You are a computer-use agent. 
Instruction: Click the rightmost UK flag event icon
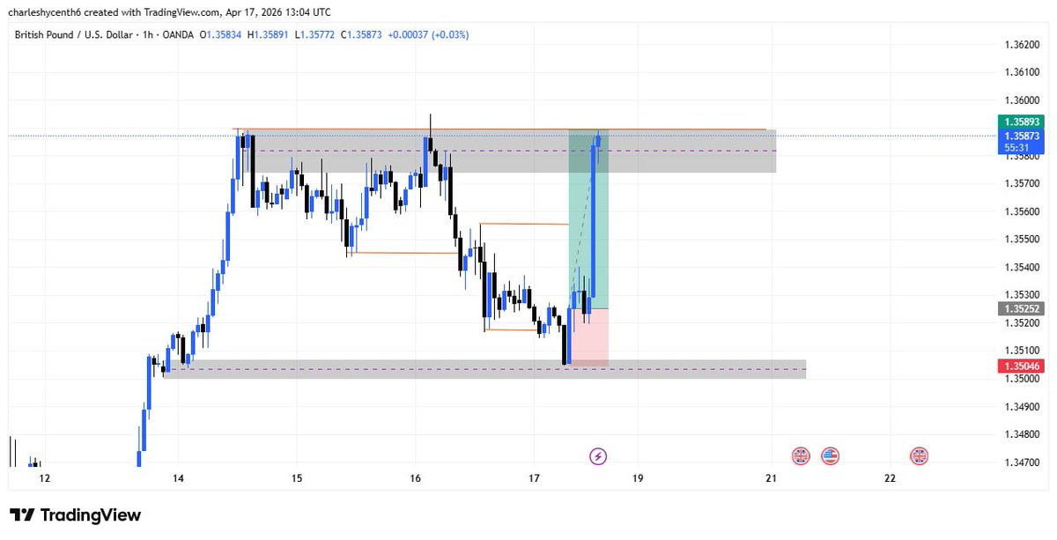[x=919, y=455]
